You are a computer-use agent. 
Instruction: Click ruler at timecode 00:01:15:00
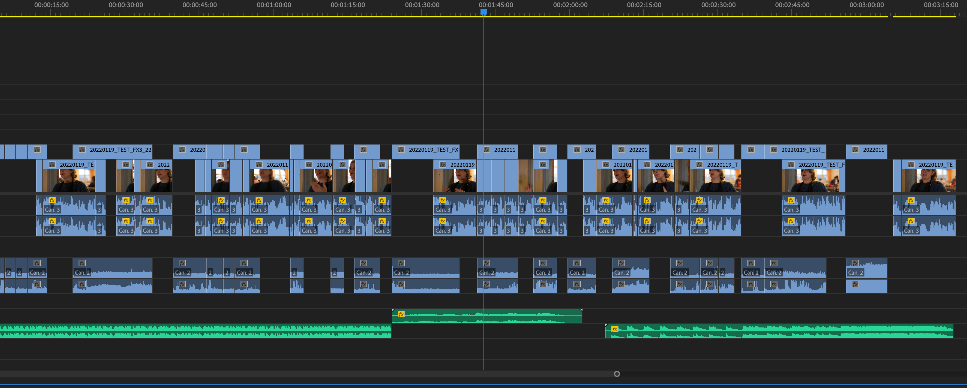point(348,5)
